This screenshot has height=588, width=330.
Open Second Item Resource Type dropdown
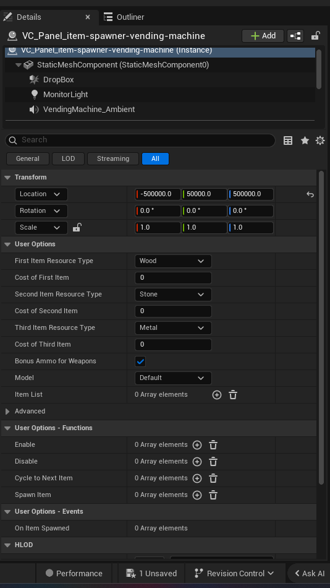coord(173,295)
